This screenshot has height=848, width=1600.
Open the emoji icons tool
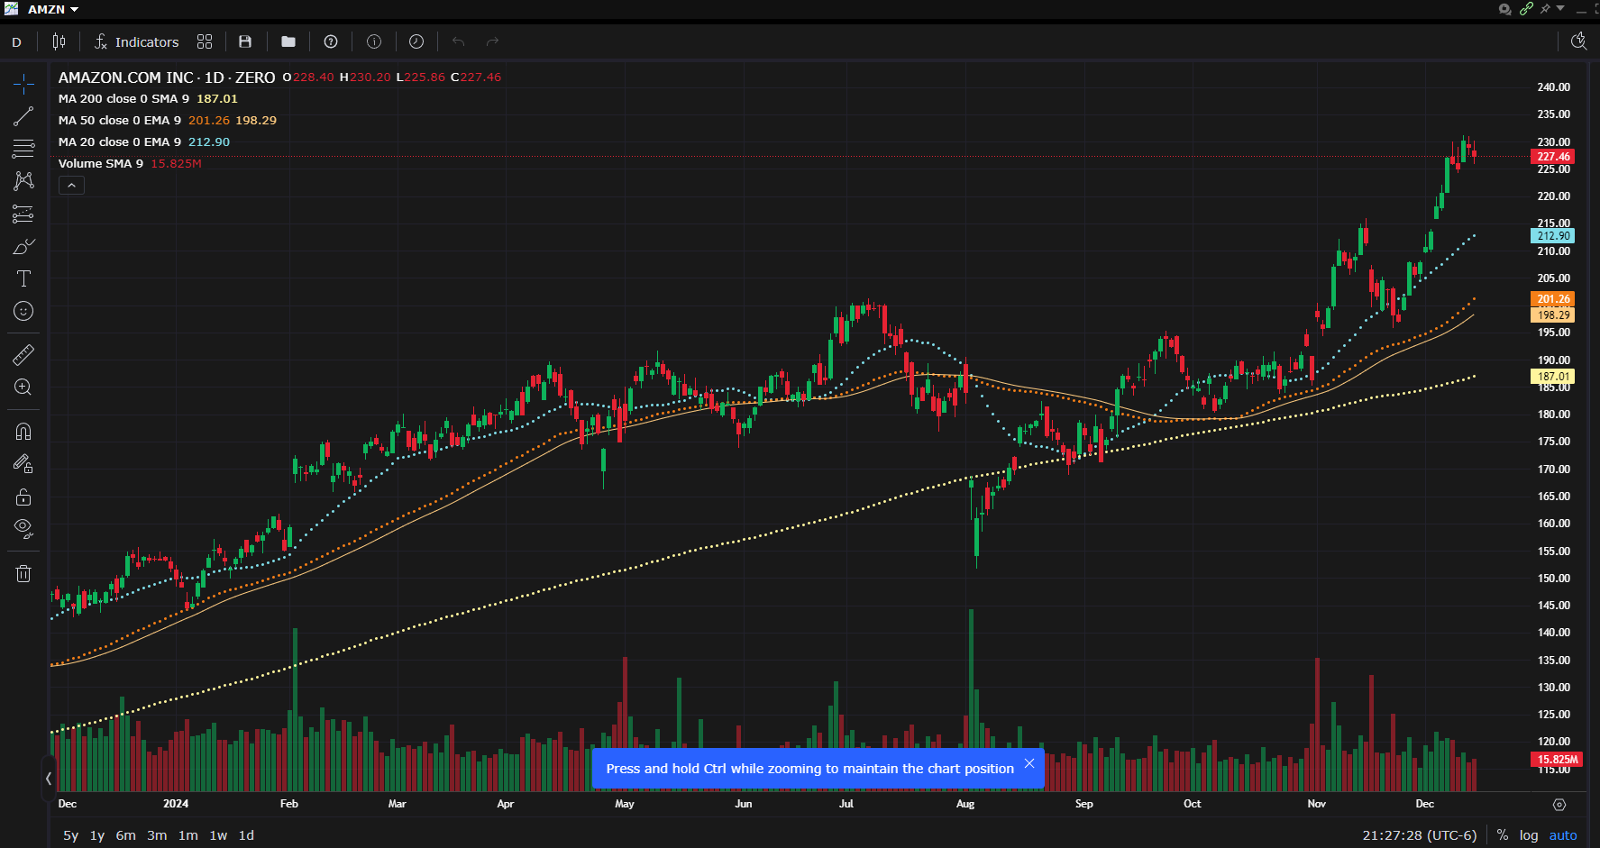tap(23, 311)
